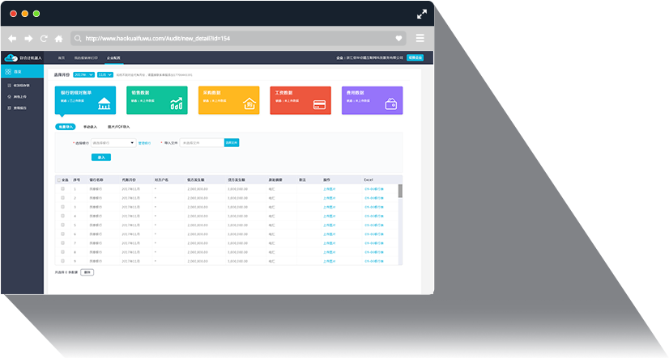The image size is (669, 358).
Task: Select the red salary data card
Action: tap(300, 100)
